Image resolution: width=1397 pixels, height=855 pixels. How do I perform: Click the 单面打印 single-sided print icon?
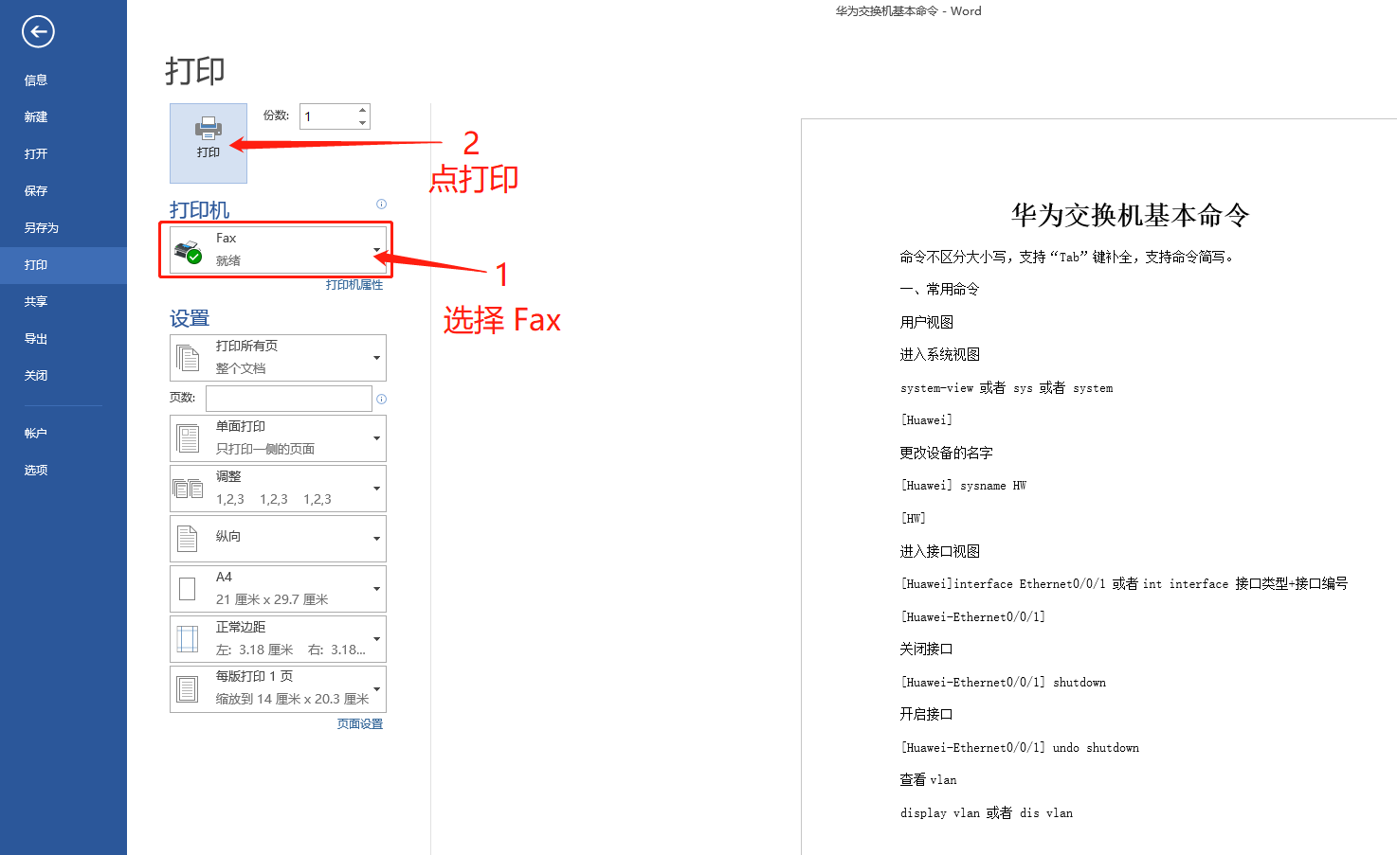tap(189, 436)
